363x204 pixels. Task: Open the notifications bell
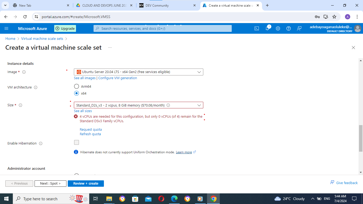[268, 28]
